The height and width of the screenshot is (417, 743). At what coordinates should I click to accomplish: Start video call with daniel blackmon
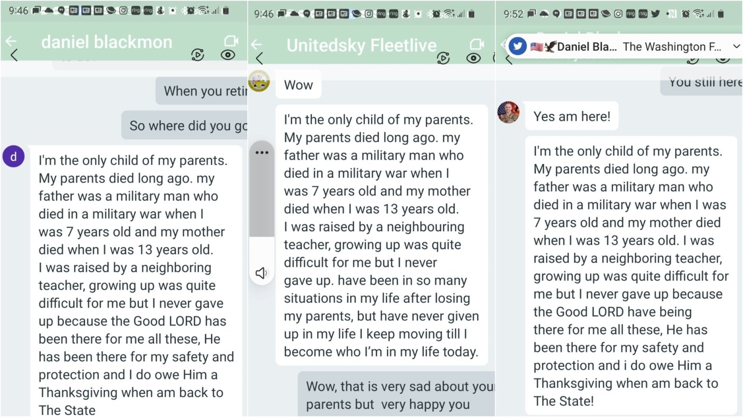point(231,42)
